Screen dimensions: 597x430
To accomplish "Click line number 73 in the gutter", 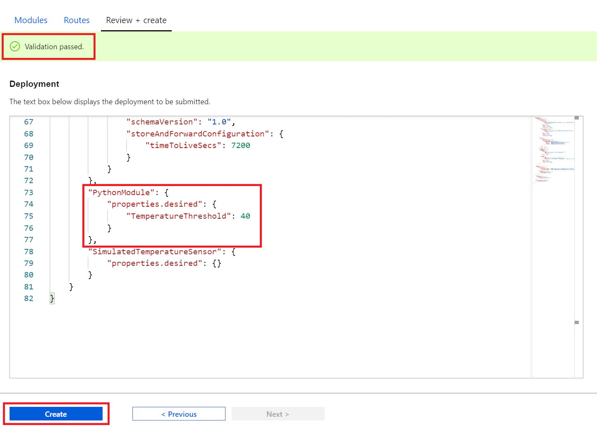I will [x=29, y=193].
